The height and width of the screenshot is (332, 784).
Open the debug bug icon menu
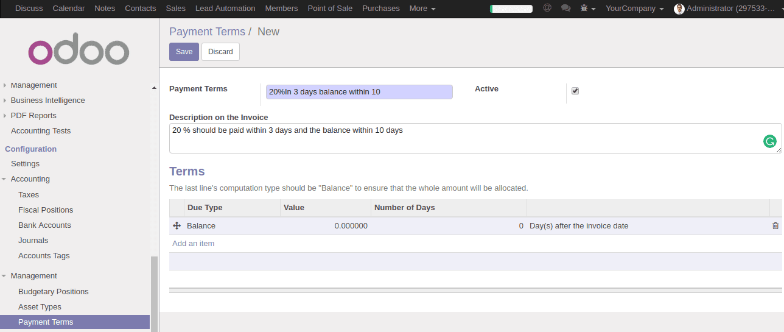click(587, 9)
